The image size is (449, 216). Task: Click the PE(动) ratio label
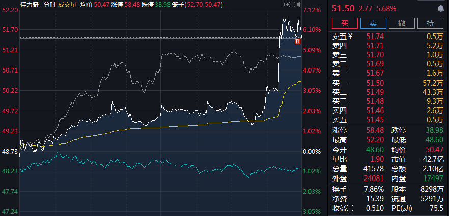coord(403,208)
